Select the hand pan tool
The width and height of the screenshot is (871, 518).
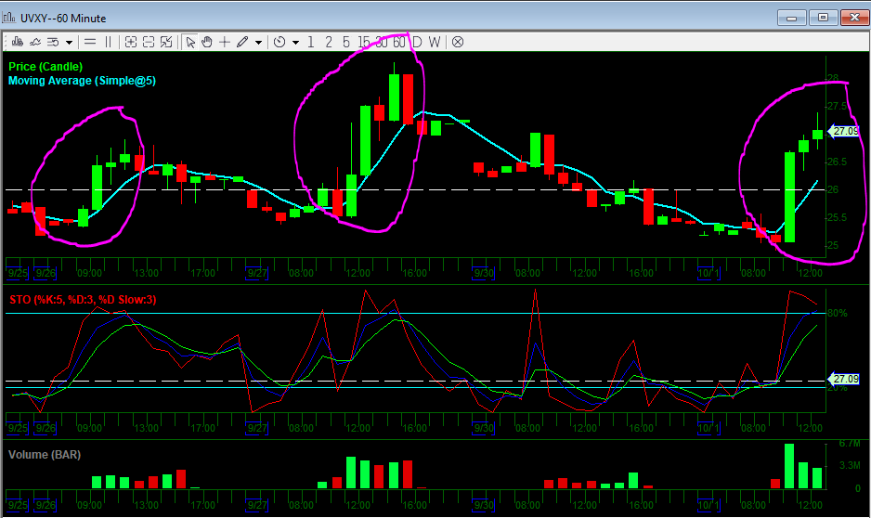[x=207, y=42]
